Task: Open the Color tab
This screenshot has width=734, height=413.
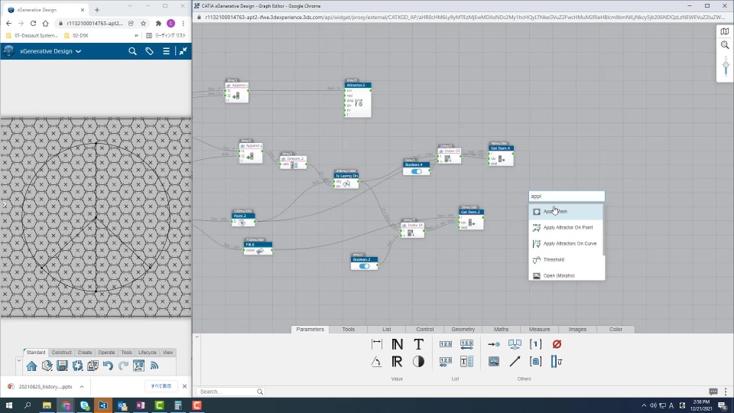Action: tap(615, 329)
